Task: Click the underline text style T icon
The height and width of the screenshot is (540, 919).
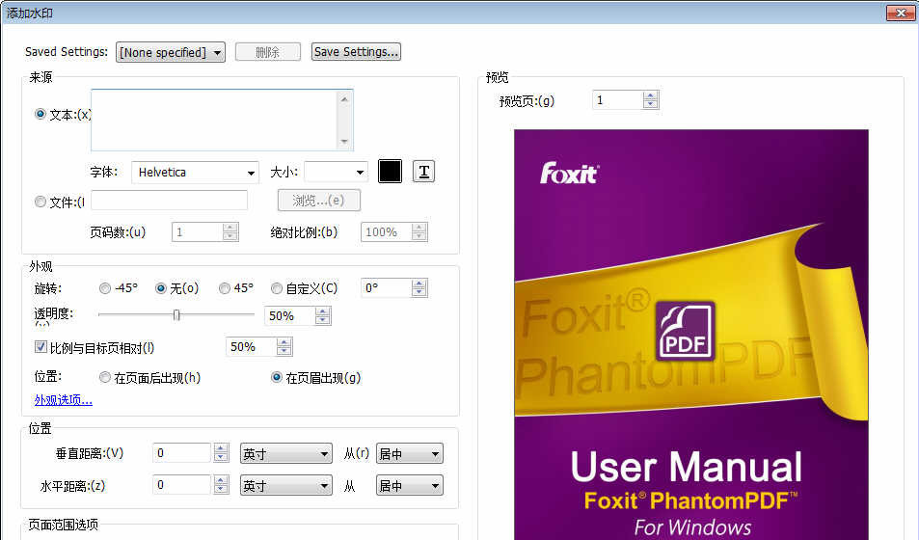Action: coord(423,172)
